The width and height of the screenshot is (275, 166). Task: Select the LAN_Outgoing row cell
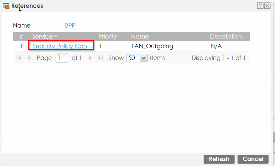pos(152,46)
